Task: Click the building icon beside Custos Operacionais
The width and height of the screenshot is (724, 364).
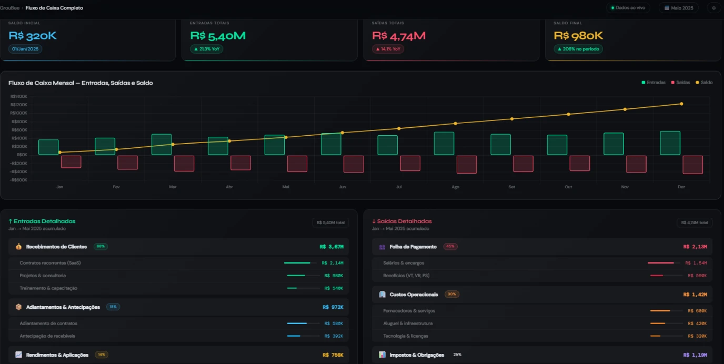Action: (x=382, y=295)
